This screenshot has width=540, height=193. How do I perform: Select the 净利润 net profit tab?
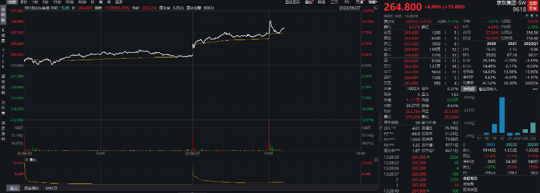[468, 89]
